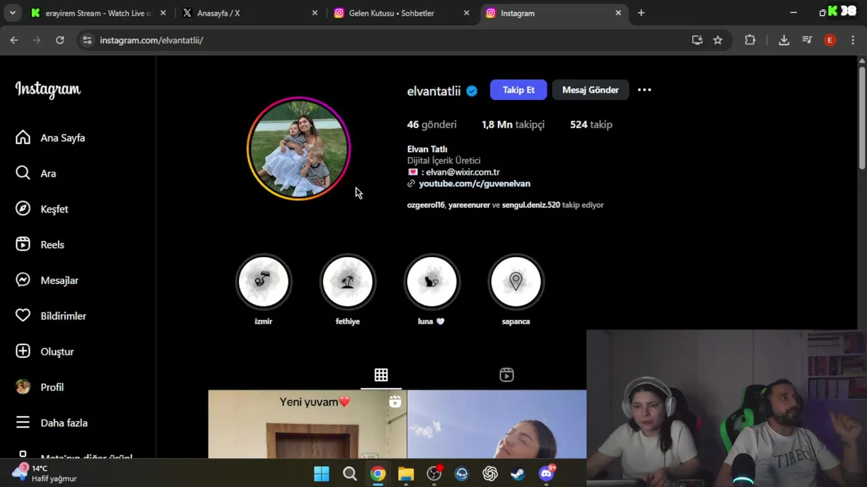Open the 1,8 Mn takipçi followers list
The image size is (867, 487).
point(513,124)
